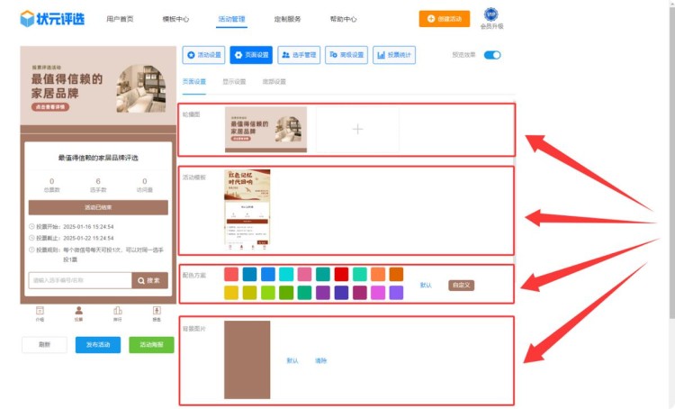The height and width of the screenshot is (409, 675).
Task: Click the blue 发布活动 button
Action: (98, 344)
